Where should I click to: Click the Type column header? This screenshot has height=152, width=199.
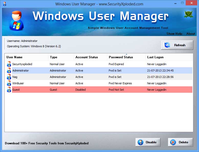click(54, 57)
